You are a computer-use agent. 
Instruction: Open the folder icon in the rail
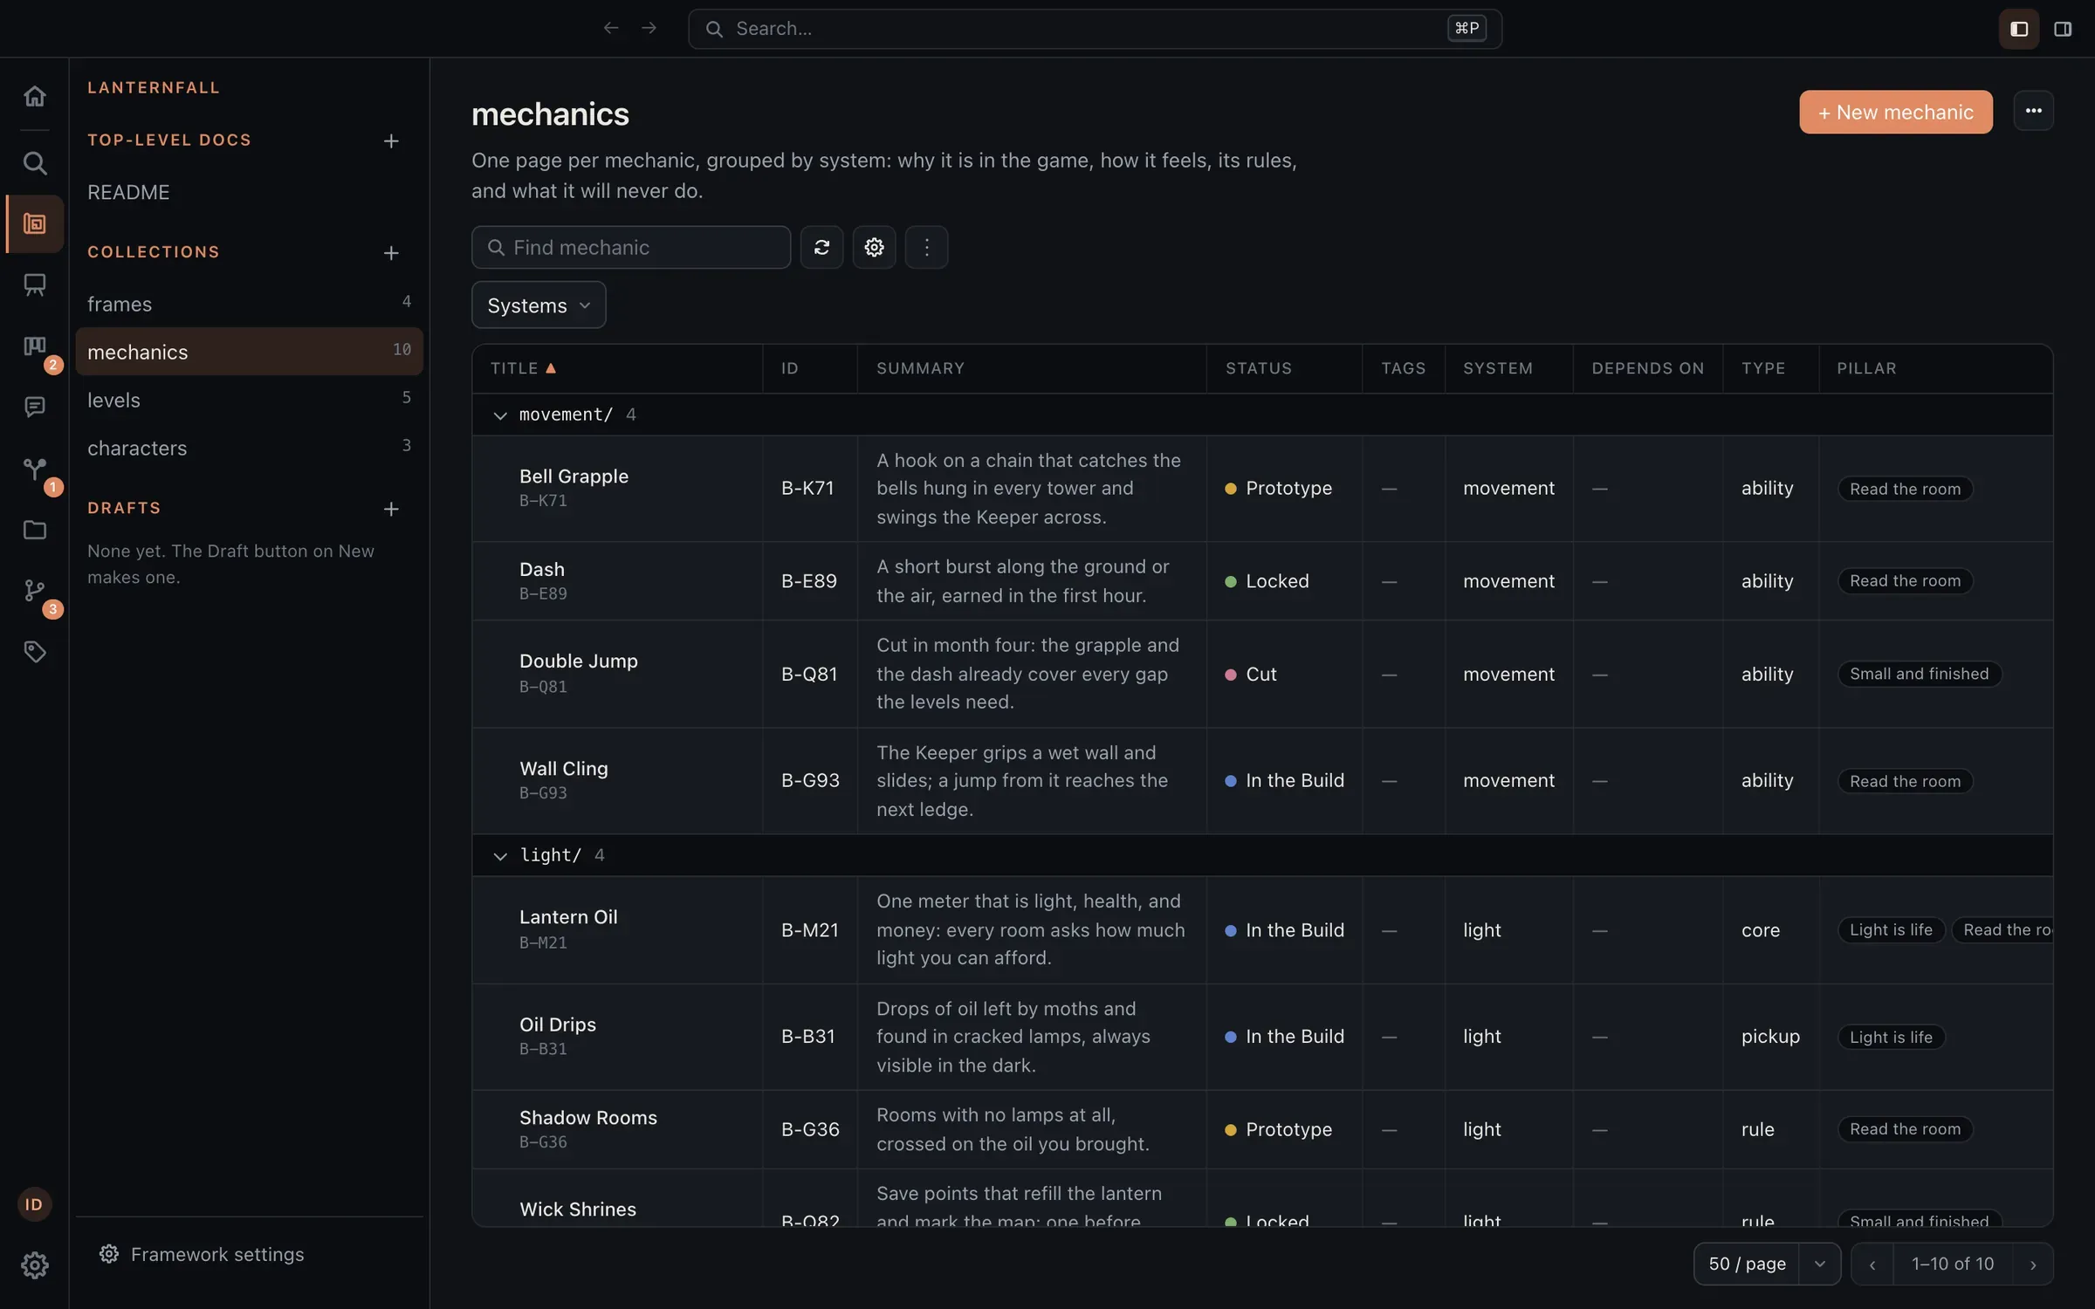(x=35, y=530)
